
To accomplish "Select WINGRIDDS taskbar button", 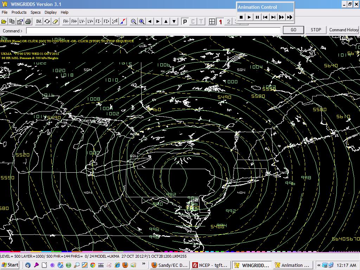I will pyautogui.click(x=252, y=265).
